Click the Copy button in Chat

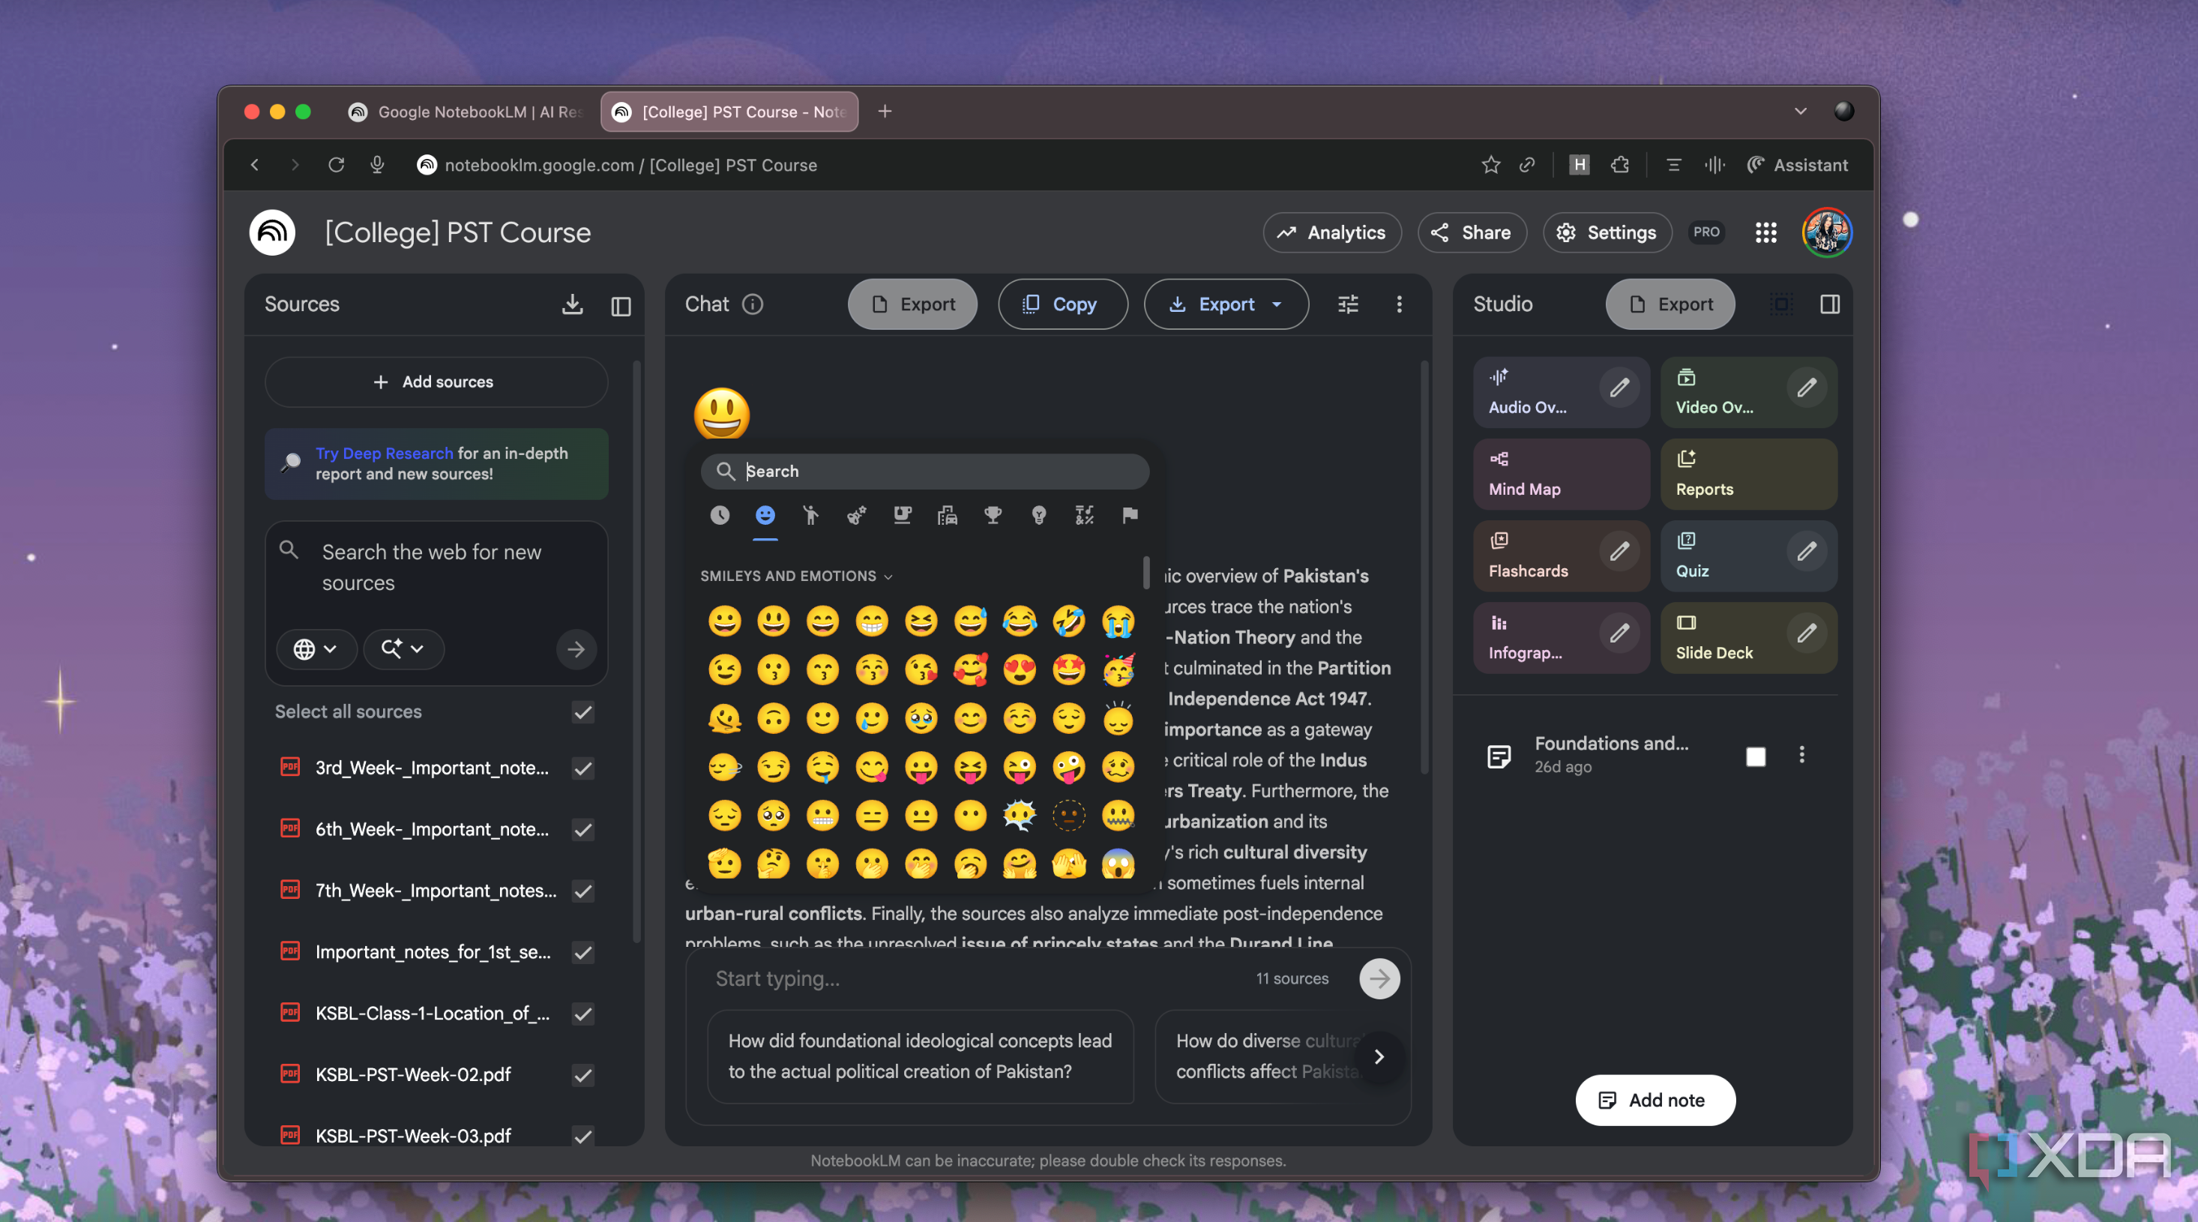coord(1063,304)
